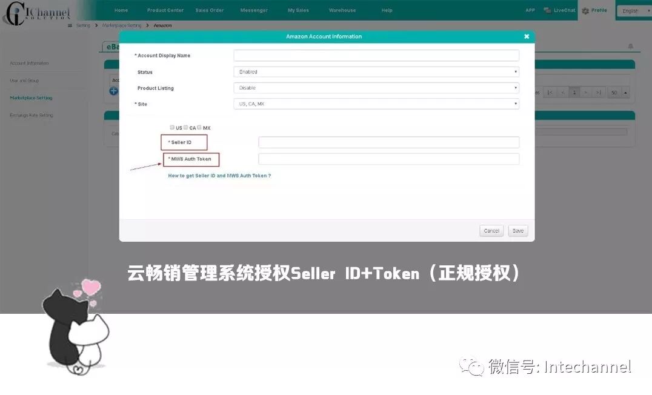The height and width of the screenshot is (395, 652).
Task: Select page 1 in pagination
Action: pos(574,92)
